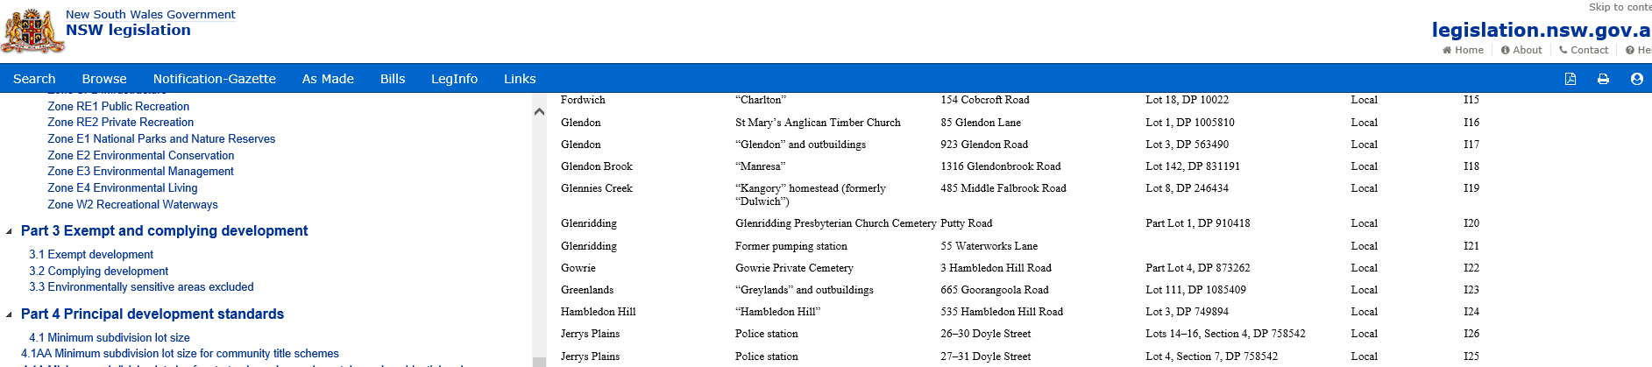Open 3.3 Environmentally sensitive areas excluded
The width and height of the screenshot is (1652, 367).
click(x=141, y=287)
